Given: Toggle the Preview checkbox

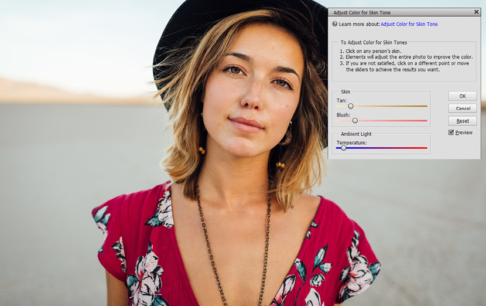Looking at the screenshot, I should 451,132.
